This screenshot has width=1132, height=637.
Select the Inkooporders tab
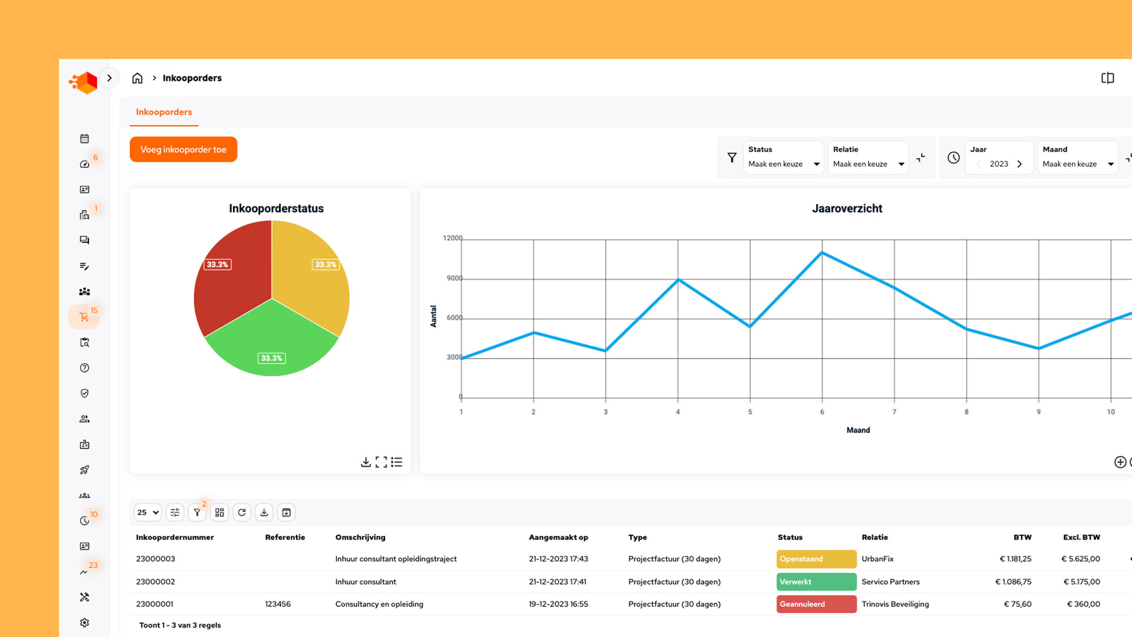(x=164, y=112)
